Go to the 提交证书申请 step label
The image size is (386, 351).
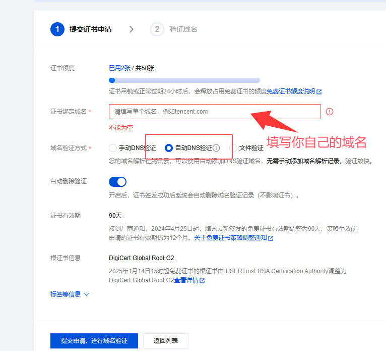pos(91,29)
